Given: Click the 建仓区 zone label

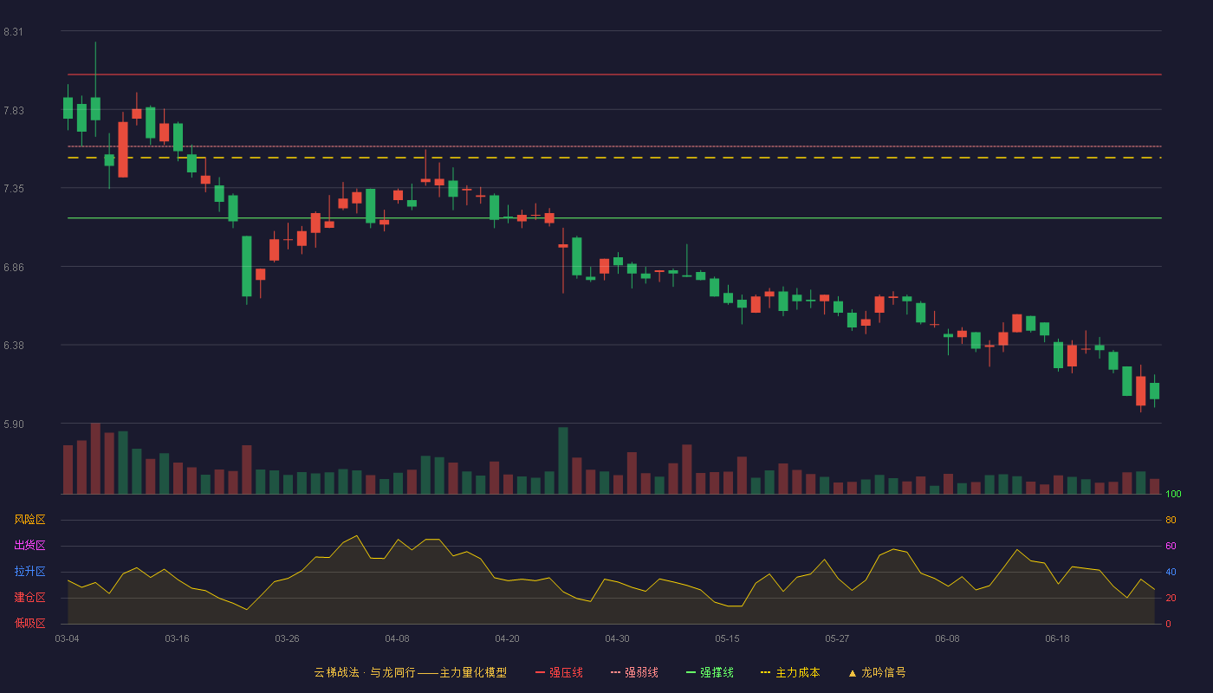Looking at the screenshot, I should [30, 598].
